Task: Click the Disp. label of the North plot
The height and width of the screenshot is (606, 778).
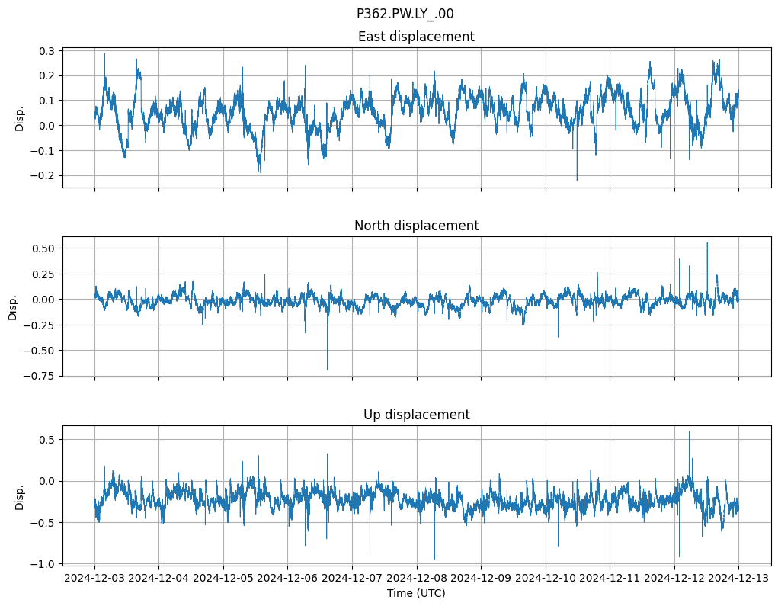Action: [14, 306]
